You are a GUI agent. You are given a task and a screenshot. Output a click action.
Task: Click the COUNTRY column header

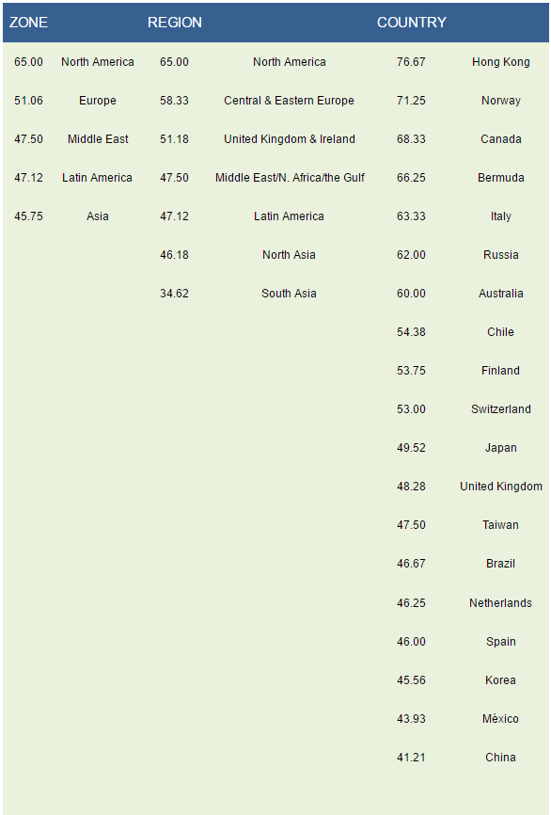[x=411, y=23]
